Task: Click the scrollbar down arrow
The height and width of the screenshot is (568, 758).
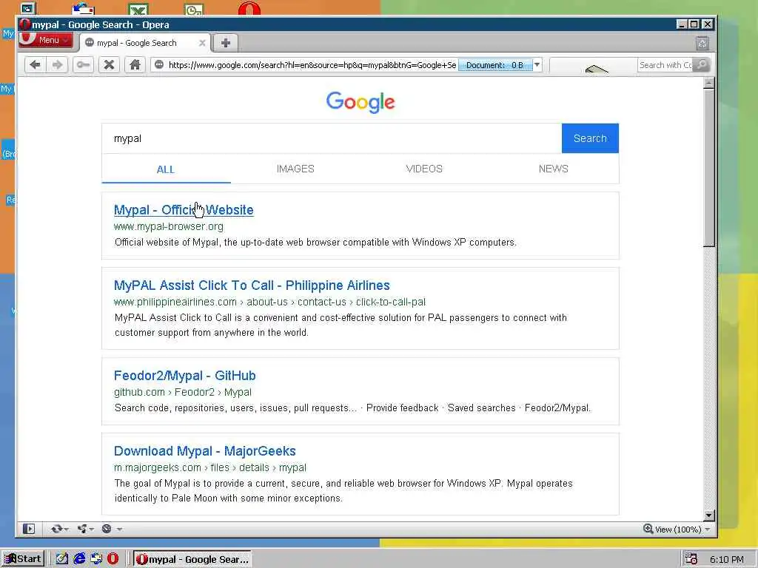Action: (x=708, y=515)
